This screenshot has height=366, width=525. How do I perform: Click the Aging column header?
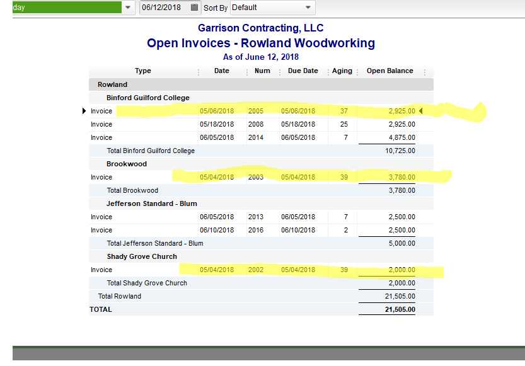(x=342, y=71)
